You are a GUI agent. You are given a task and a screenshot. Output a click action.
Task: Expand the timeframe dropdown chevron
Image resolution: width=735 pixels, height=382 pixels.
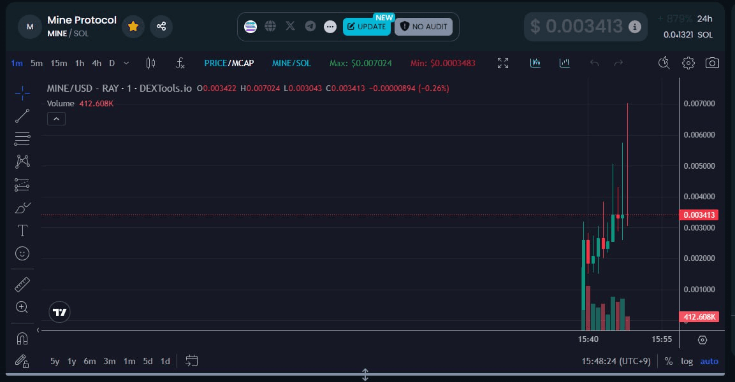click(x=126, y=63)
